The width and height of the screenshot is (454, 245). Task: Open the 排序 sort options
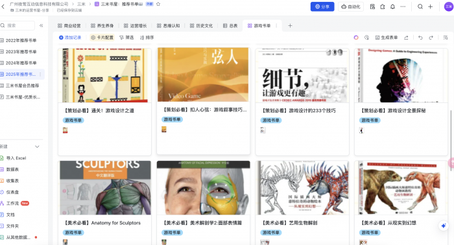click(147, 38)
